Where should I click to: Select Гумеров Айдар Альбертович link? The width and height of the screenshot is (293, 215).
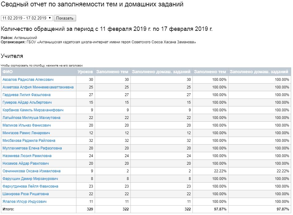point(27,102)
